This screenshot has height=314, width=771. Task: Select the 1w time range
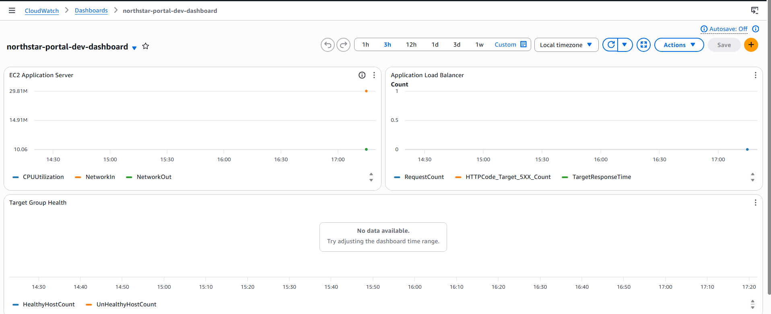click(x=479, y=45)
